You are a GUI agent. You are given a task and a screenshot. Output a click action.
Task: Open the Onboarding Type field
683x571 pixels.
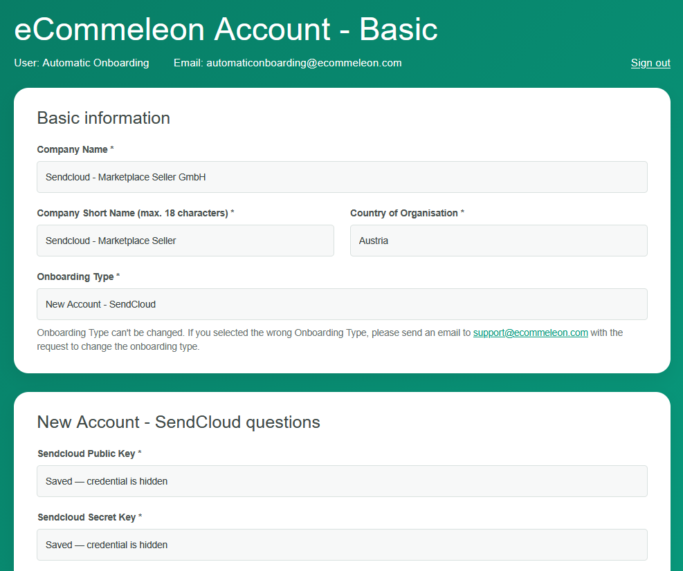click(x=342, y=304)
